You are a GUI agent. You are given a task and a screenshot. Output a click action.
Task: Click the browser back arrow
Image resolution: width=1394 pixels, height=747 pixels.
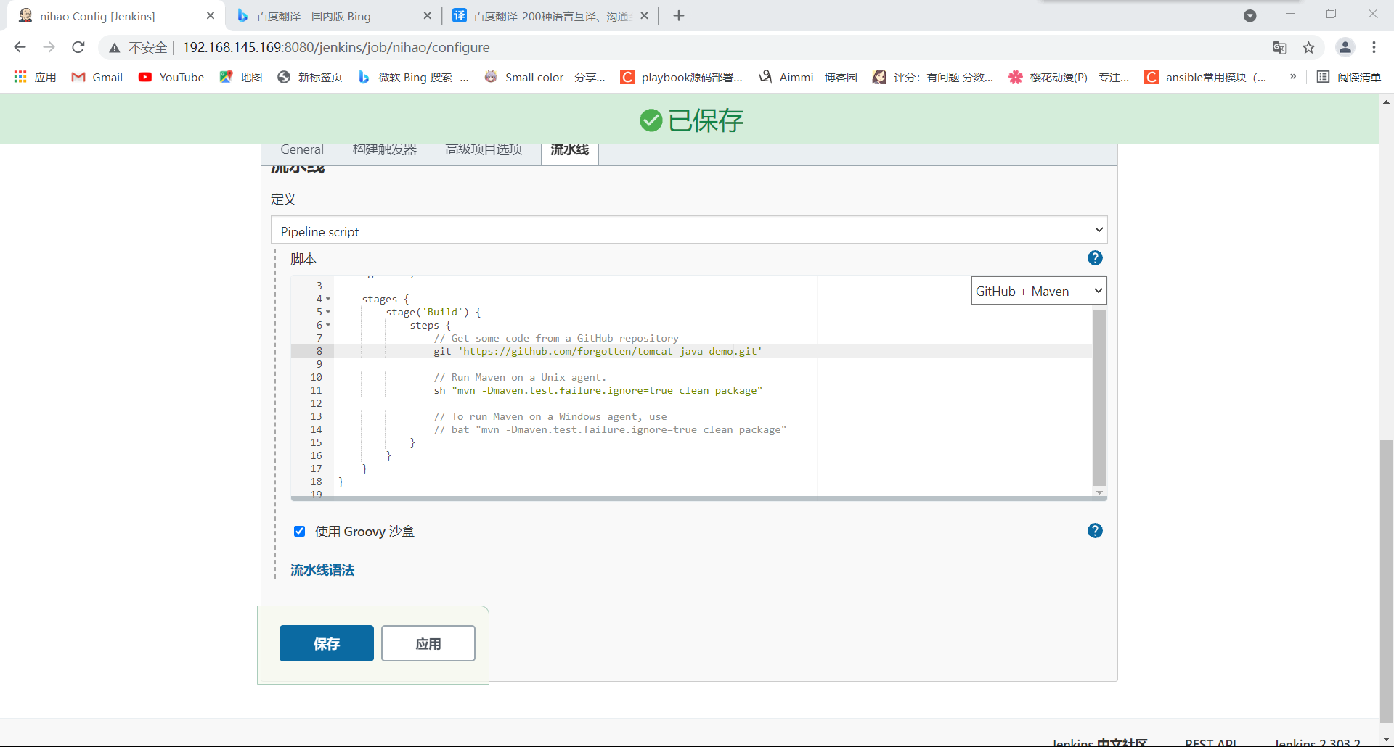point(20,47)
